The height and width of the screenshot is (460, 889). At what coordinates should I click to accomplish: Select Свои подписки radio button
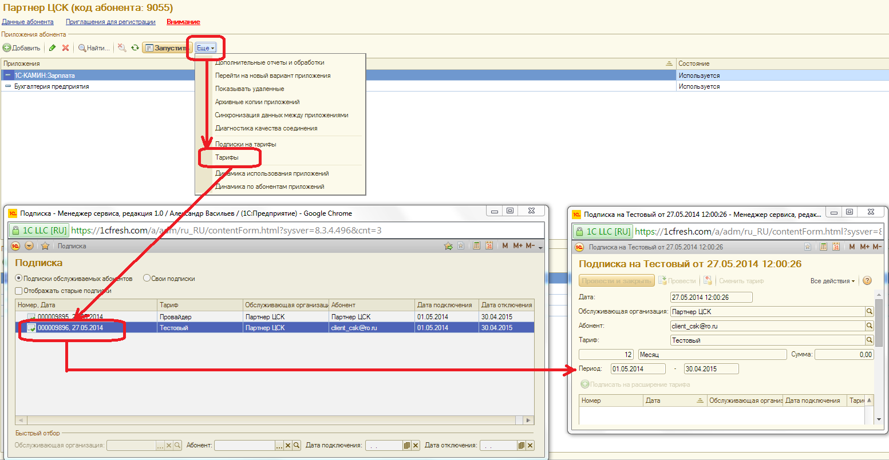[147, 279]
